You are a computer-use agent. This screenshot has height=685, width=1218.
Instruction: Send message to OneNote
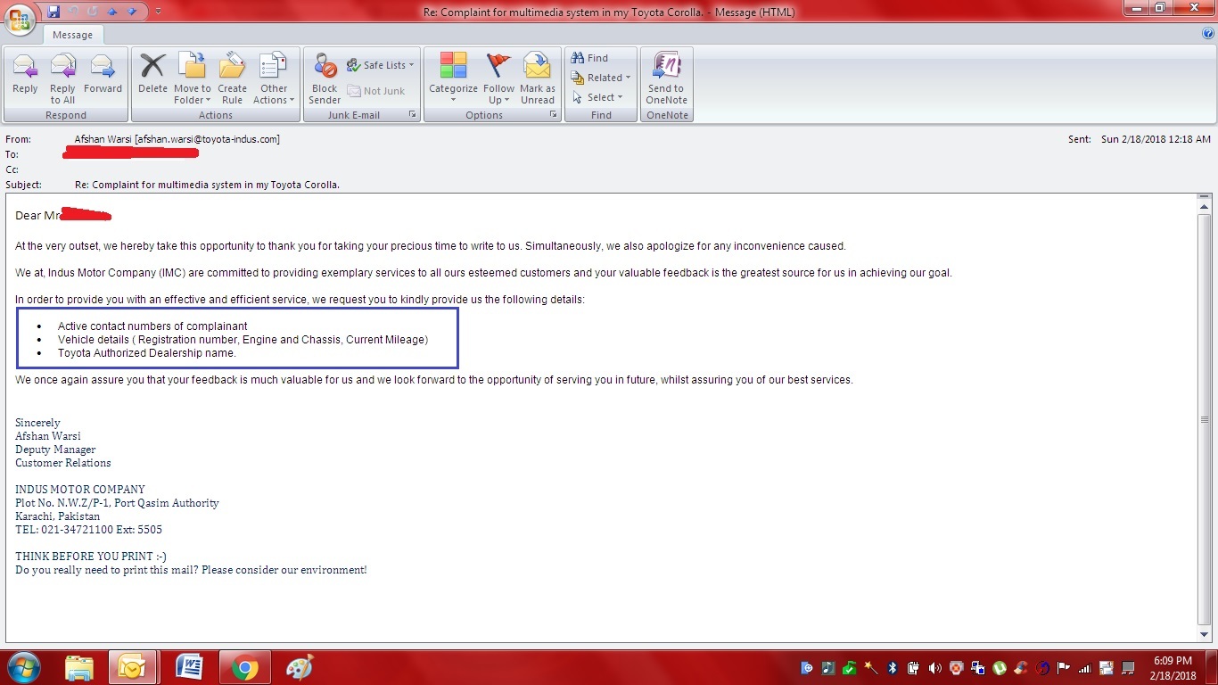click(666, 75)
